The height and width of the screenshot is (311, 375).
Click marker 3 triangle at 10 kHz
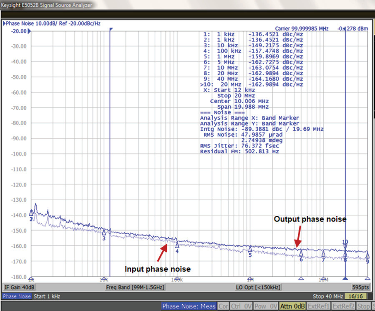104,232
